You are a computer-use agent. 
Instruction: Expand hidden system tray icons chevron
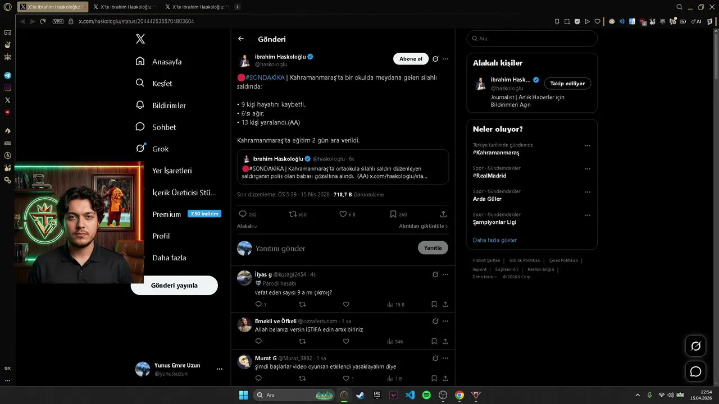pos(638,395)
